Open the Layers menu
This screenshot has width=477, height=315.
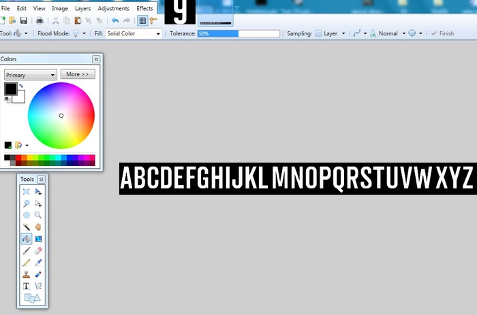(x=82, y=8)
